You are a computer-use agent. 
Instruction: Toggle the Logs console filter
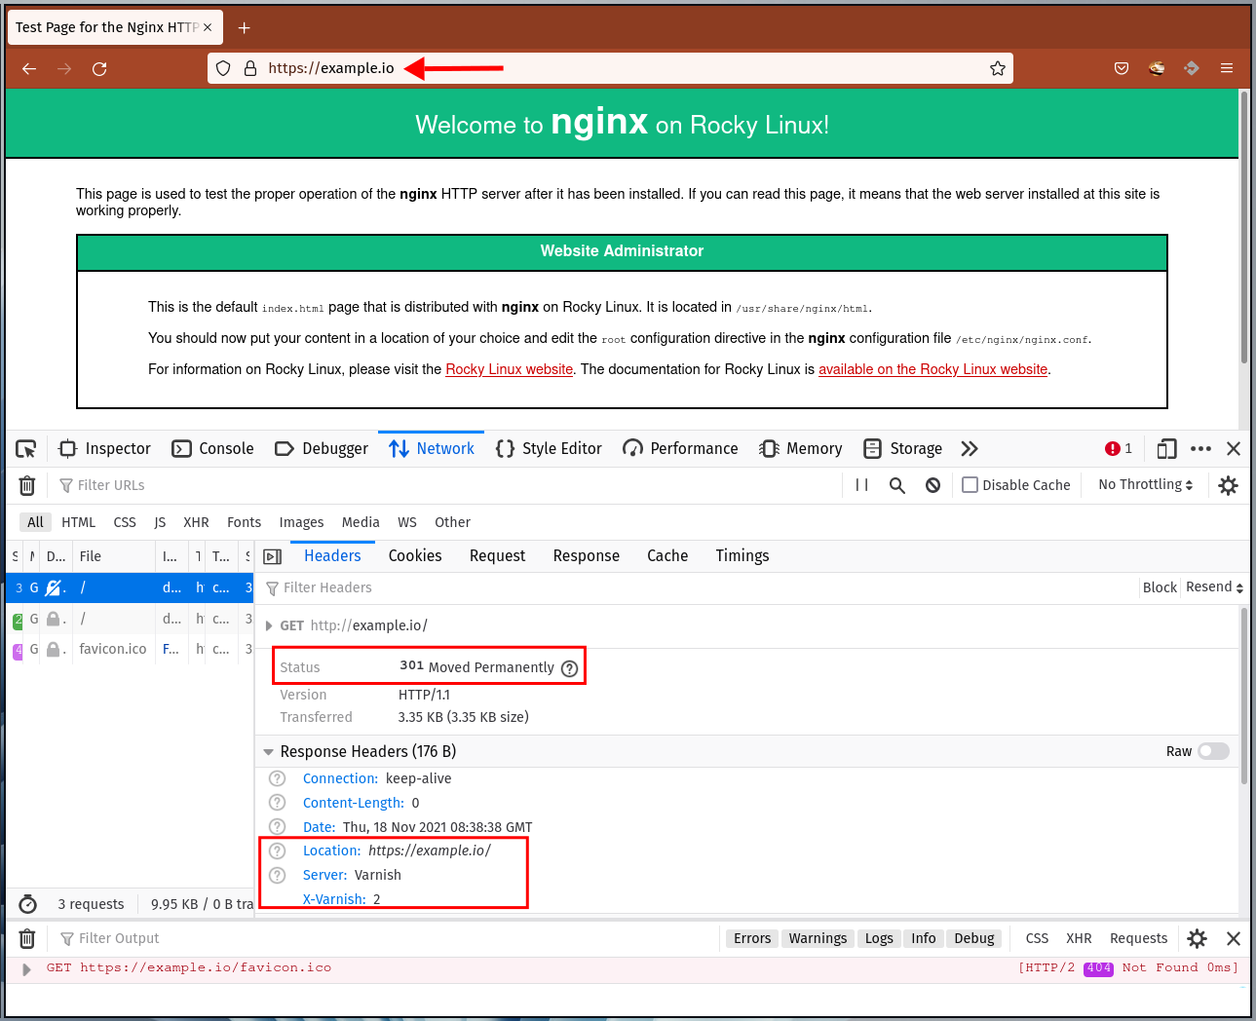click(879, 938)
